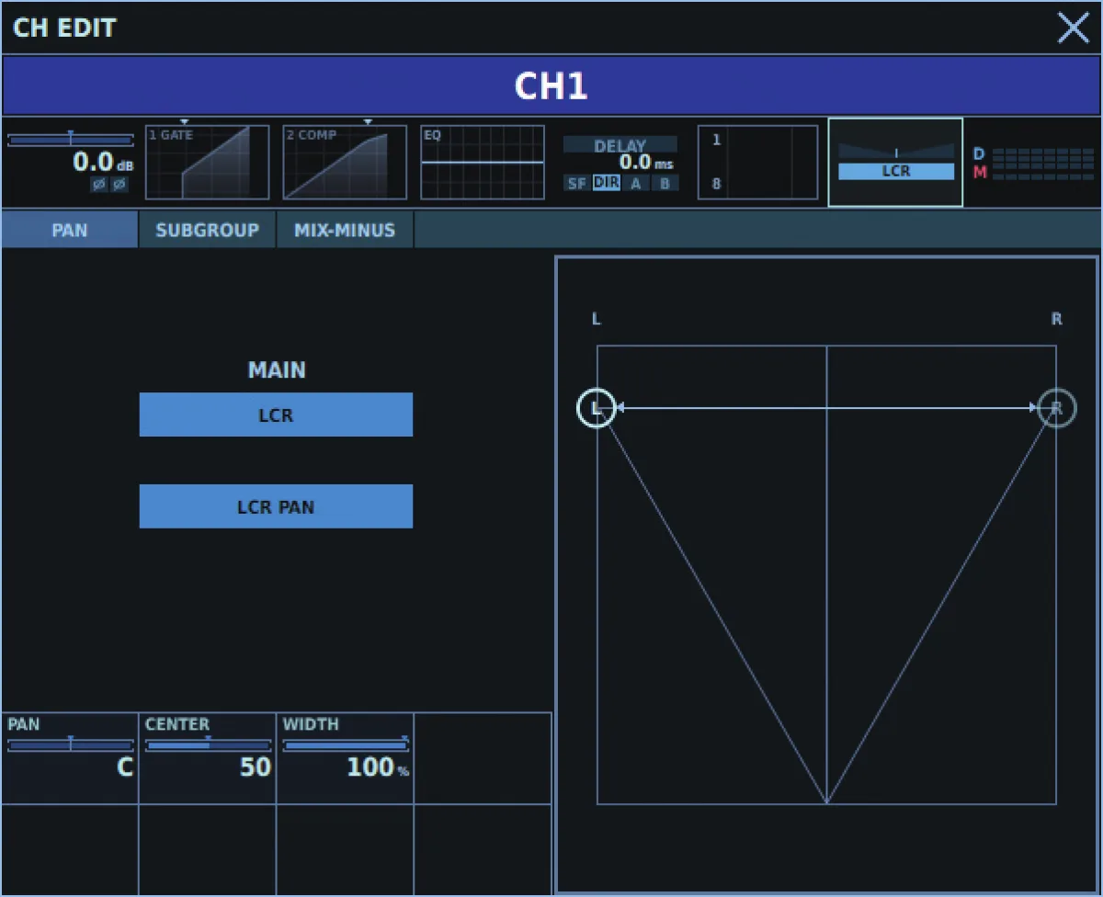Select the LCR pan overview tile
This screenshot has height=897, width=1103.
point(896,162)
